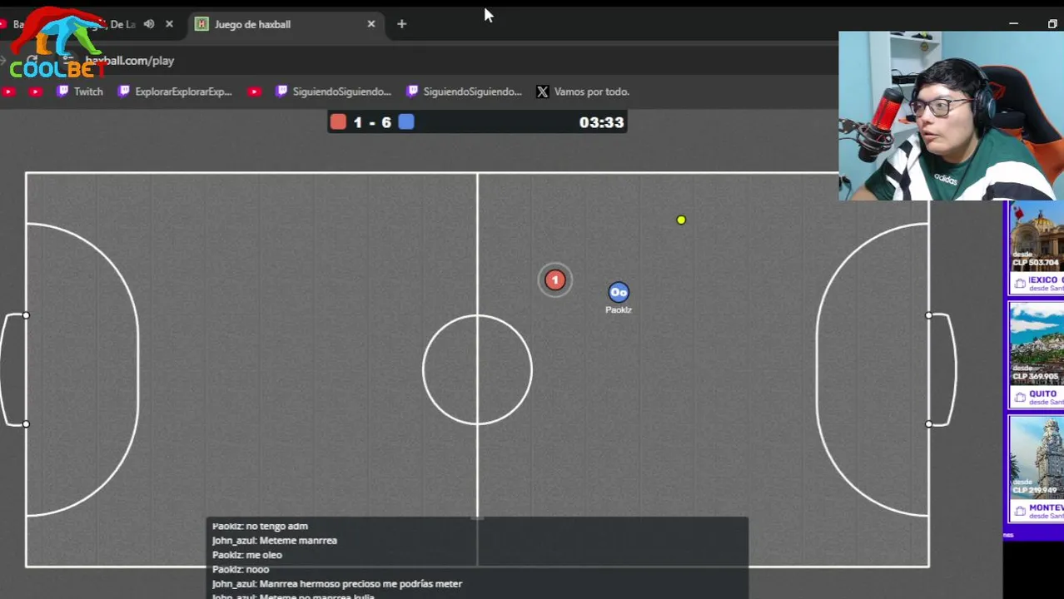The width and height of the screenshot is (1064, 599).
Task: Open the second 'SiguiendoSiguiendo...' Twitch bookmark
Action: [x=464, y=92]
